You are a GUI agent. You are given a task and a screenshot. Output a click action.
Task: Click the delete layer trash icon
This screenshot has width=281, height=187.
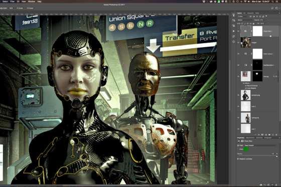[276, 135]
